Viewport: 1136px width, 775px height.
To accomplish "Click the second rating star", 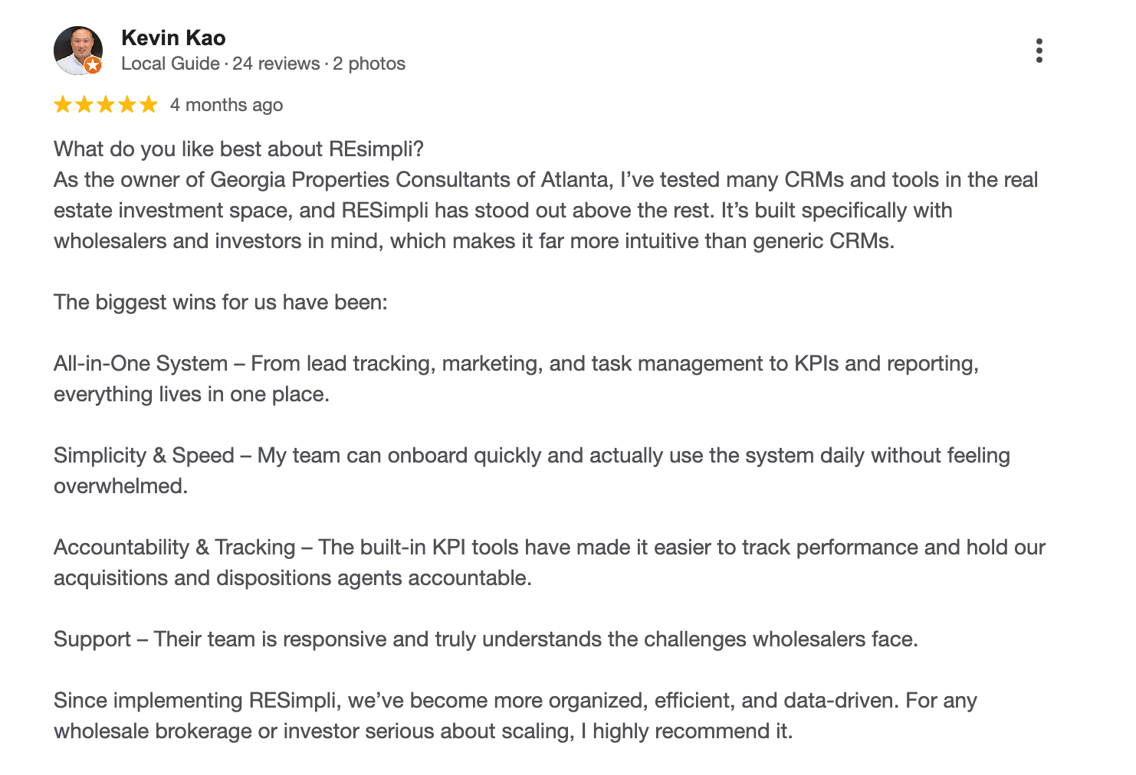I will (84, 105).
